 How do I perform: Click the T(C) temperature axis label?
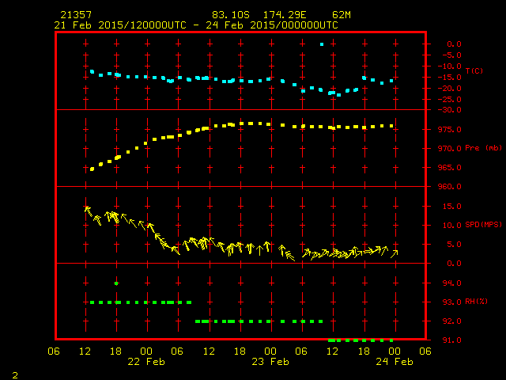click(x=474, y=70)
